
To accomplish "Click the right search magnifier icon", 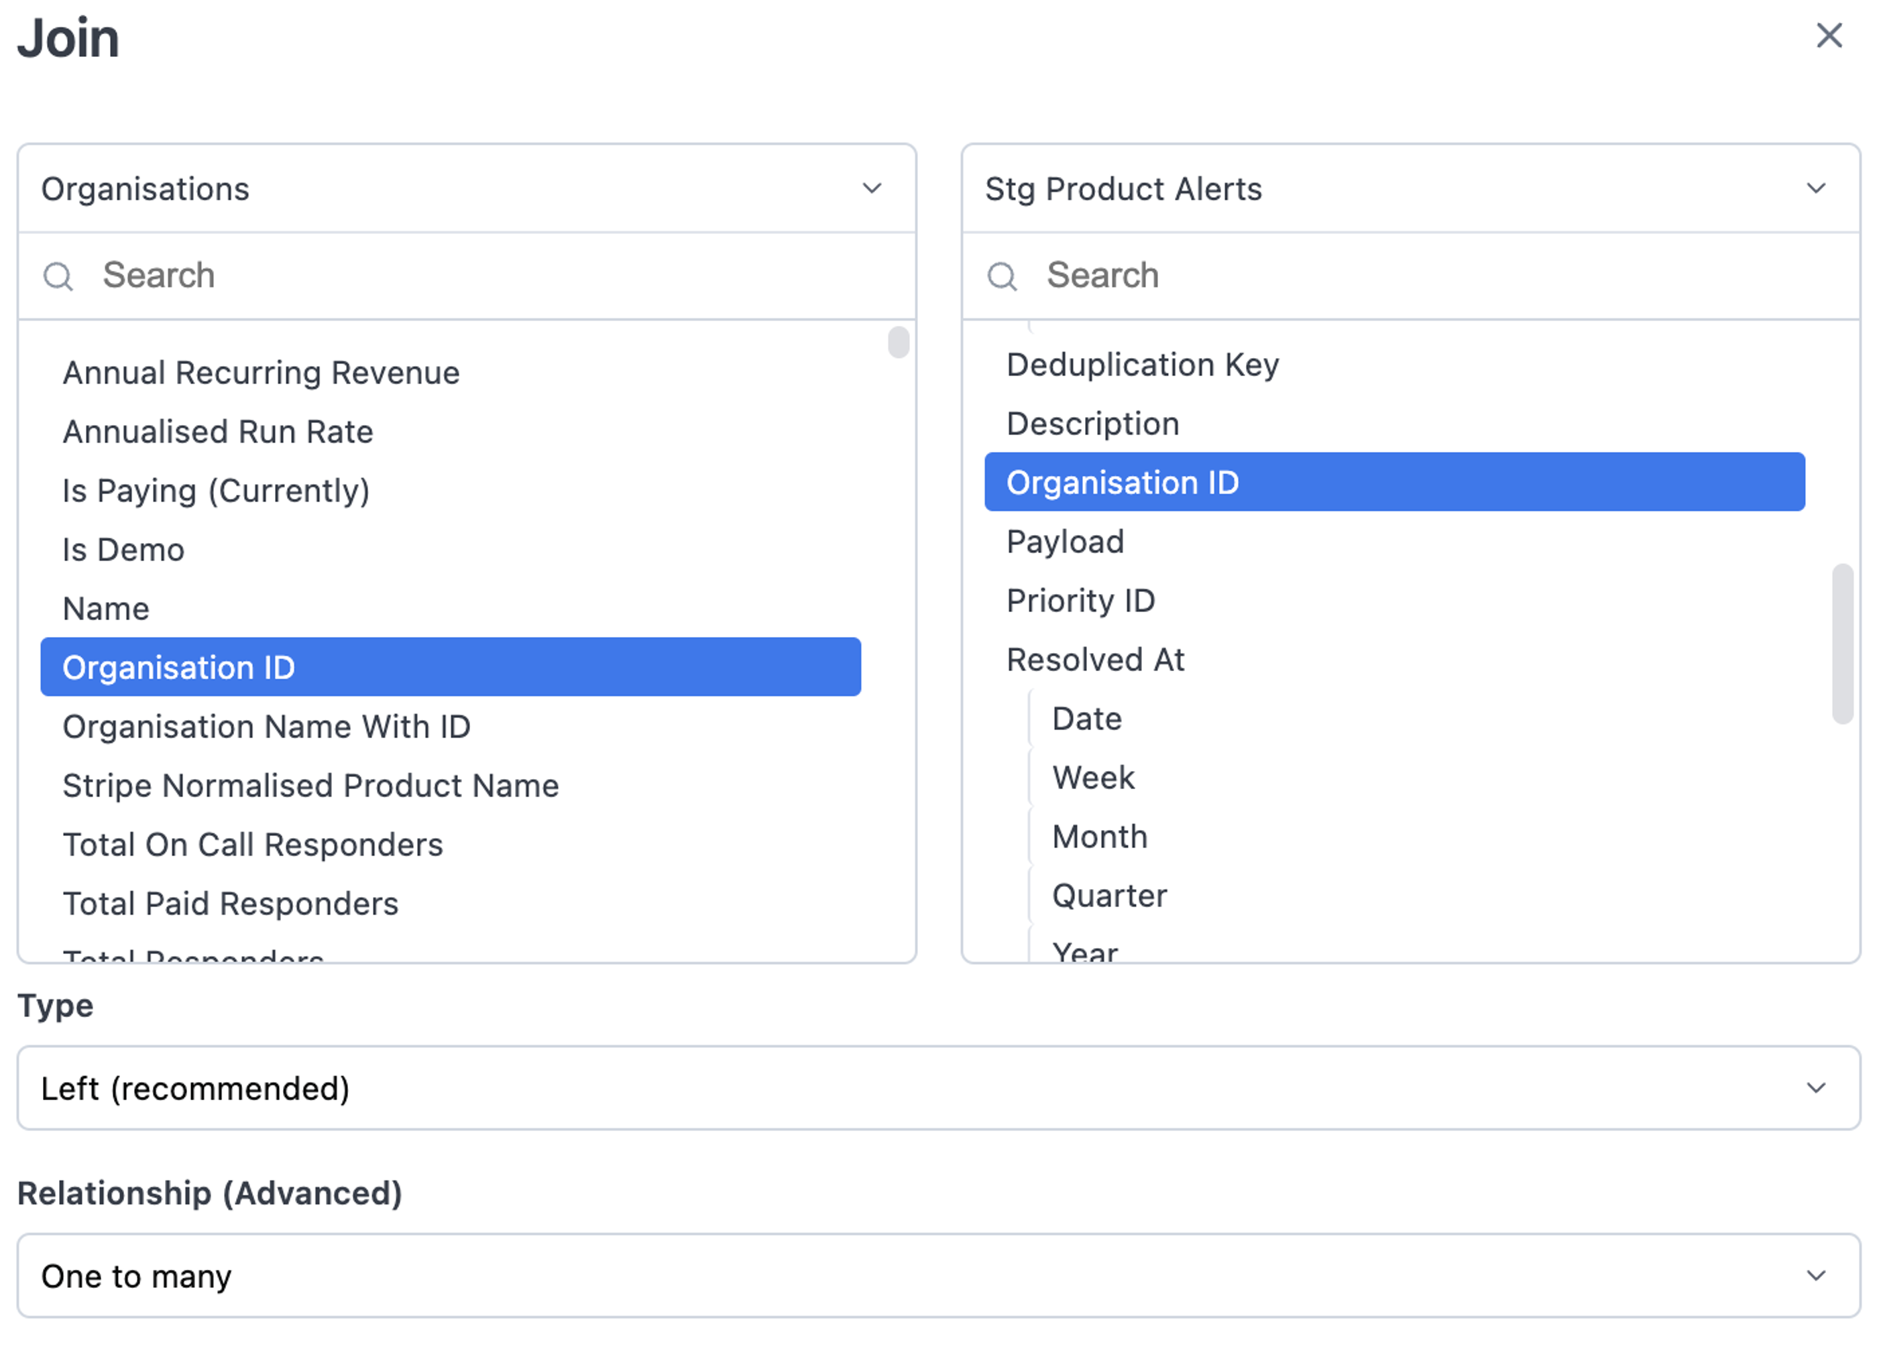I will (x=1002, y=276).
